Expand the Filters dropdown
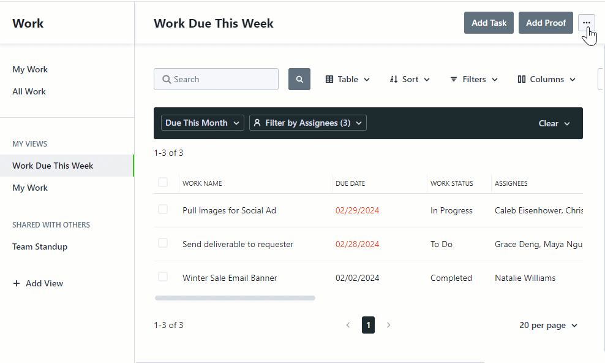The height and width of the screenshot is (363, 605). point(474,79)
